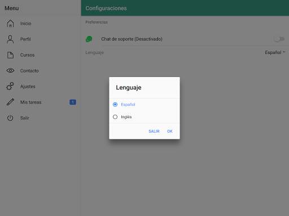This screenshot has height=216, width=289.
Task: Open Mis tareas menu item
Action: click(x=41, y=102)
